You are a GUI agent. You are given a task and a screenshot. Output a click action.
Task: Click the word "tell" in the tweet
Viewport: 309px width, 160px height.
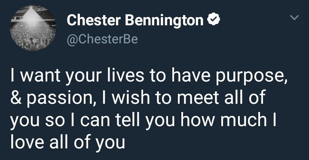(128, 119)
